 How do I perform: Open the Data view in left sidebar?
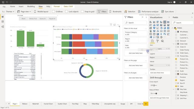[x=3, y=22]
